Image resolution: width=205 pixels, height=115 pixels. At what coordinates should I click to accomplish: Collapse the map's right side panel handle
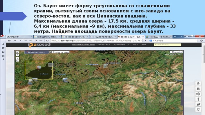tap(182, 98)
